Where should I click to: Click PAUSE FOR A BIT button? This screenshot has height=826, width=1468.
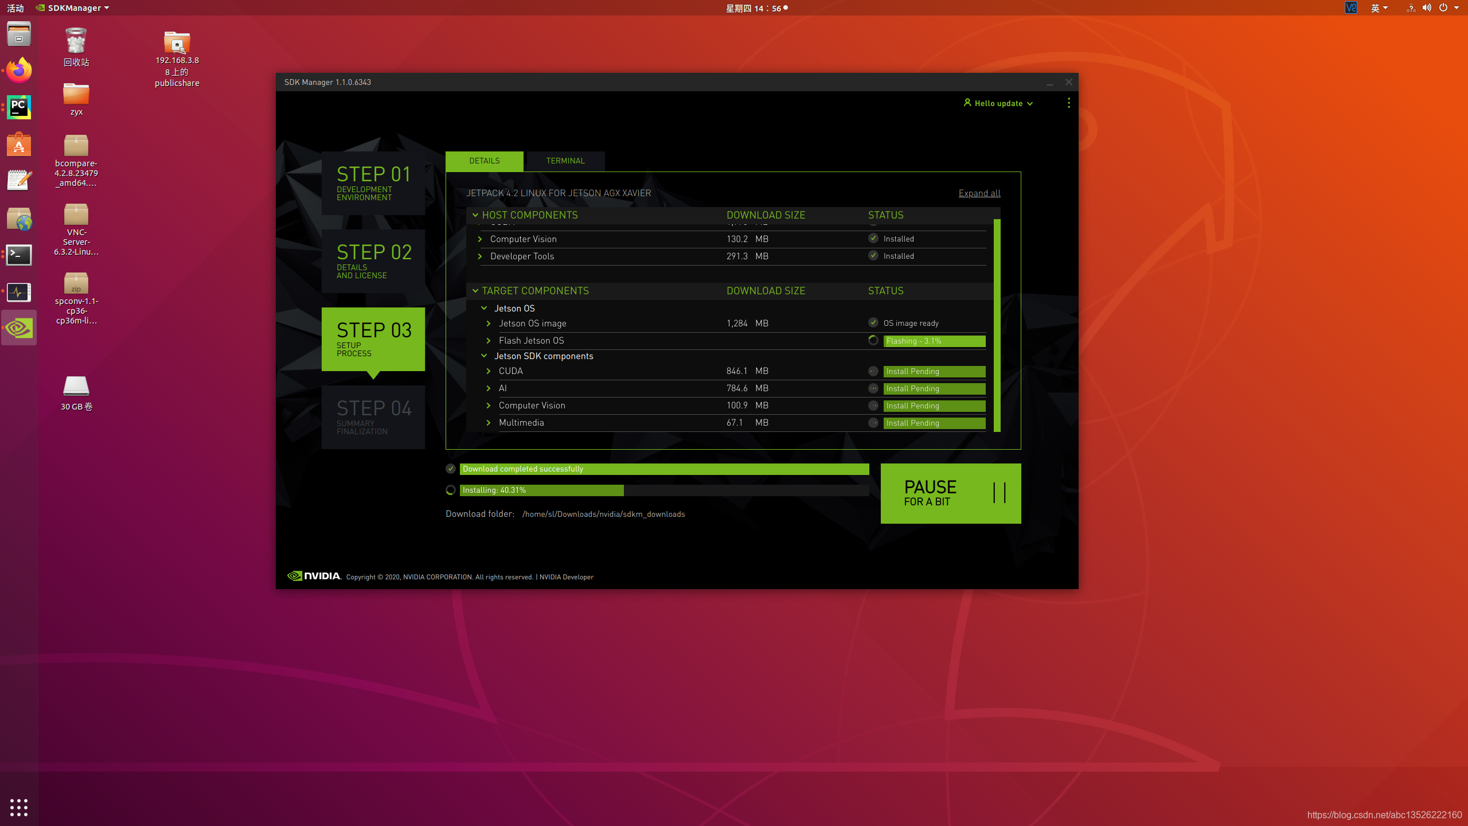[950, 493]
